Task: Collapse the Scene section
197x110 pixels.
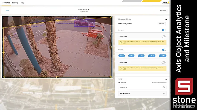Action: click(x=166, y=79)
